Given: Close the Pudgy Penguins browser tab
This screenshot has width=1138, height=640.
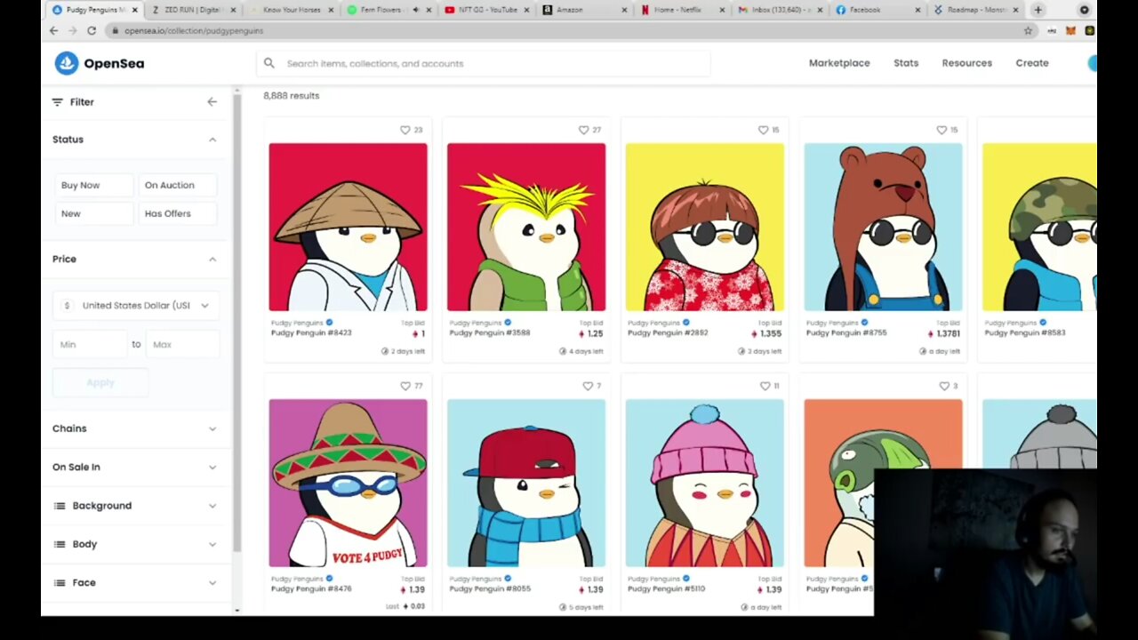Looking at the screenshot, I should 135,10.
